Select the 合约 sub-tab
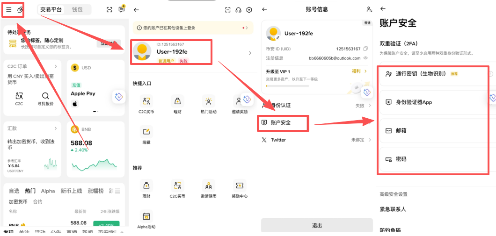The width and height of the screenshot is (496, 236). coord(37,201)
